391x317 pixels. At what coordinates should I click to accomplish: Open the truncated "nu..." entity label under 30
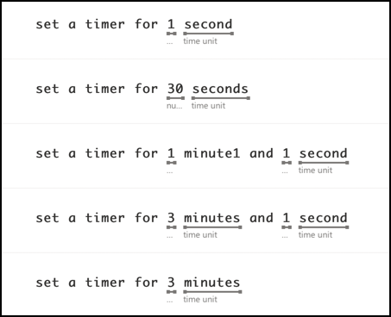click(x=174, y=106)
